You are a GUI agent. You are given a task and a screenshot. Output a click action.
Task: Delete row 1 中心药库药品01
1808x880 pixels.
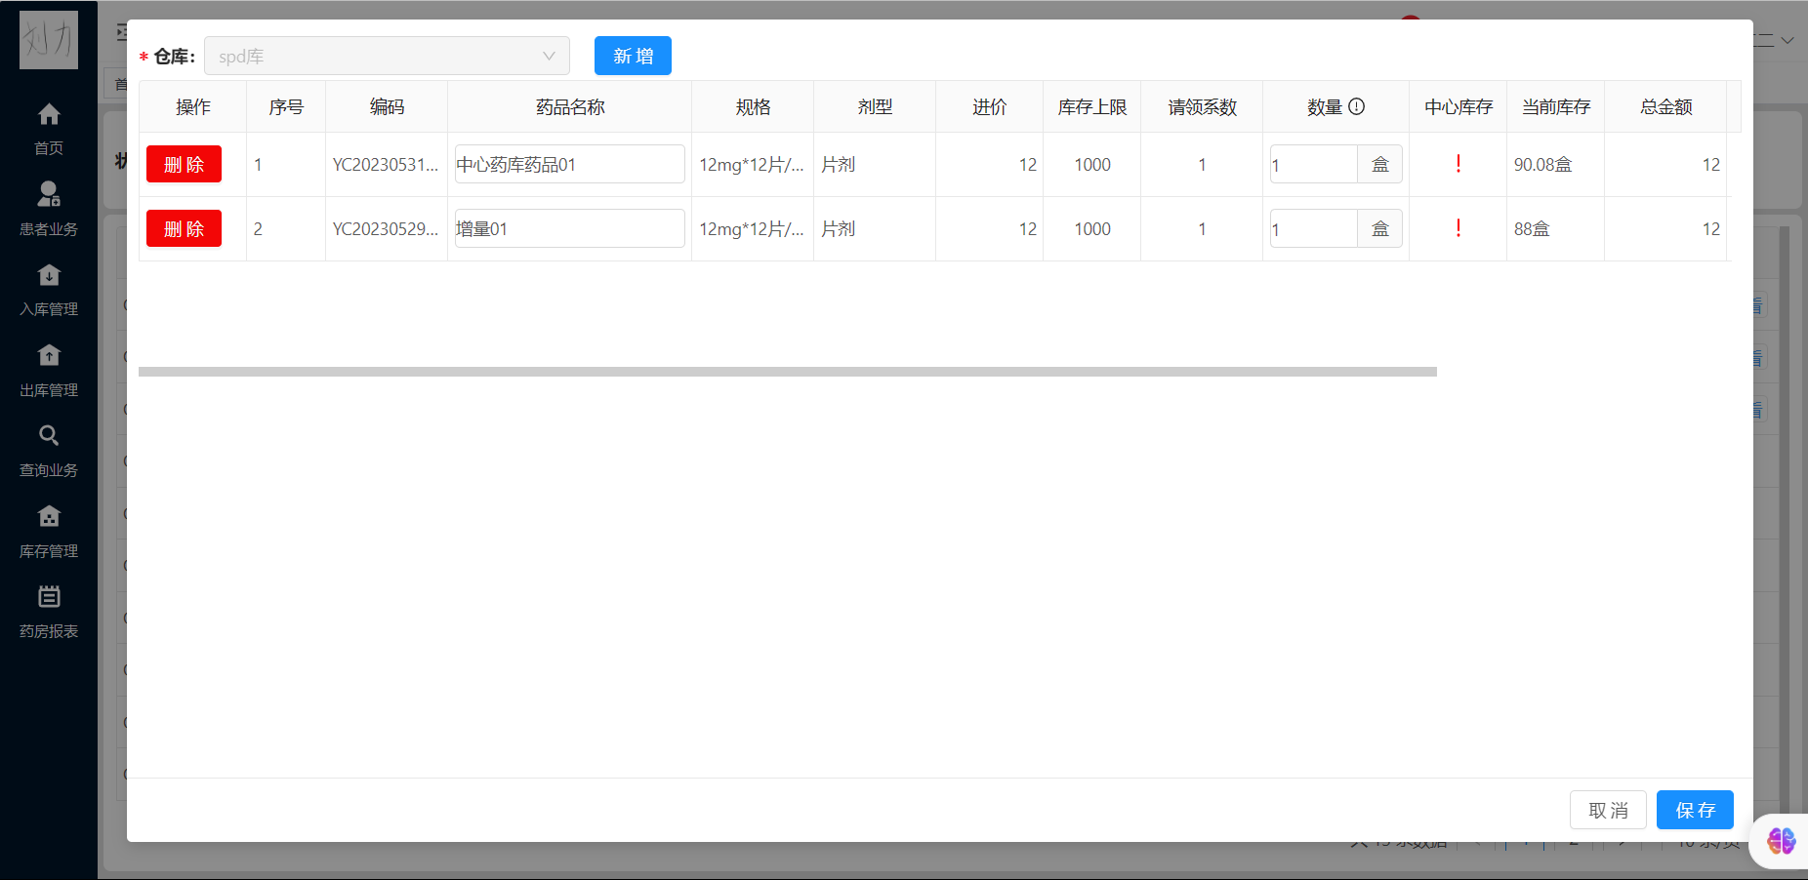184,164
